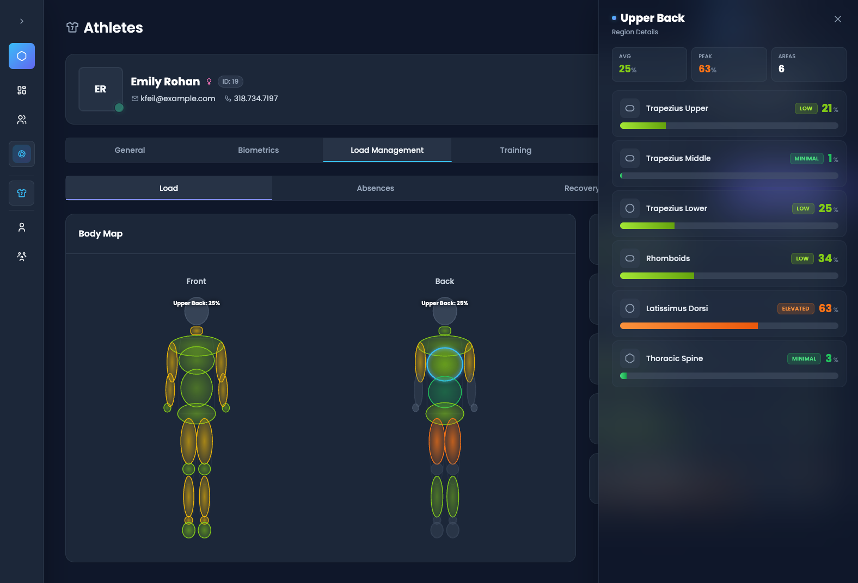Select the Load sub-tab
858x583 pixels.
point(169,188)
